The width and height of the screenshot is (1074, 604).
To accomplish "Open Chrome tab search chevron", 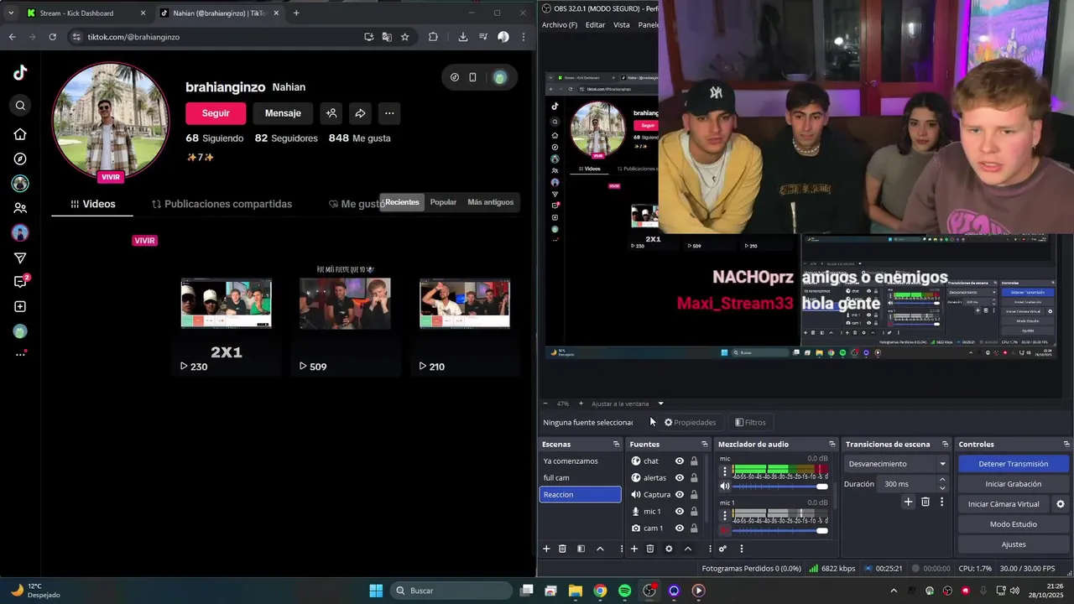I will [x=11, y=13].
